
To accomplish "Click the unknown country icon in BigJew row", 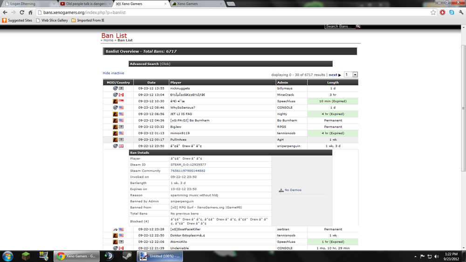I will click(121, 127).
